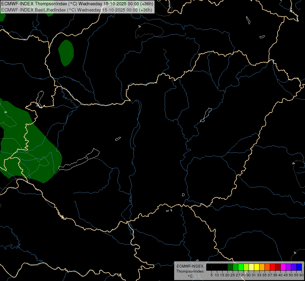Select the dark red 39–40 legend swatch
Viewport: 305px width, 281px height.
pyautogui.click(x=278, y=267)
